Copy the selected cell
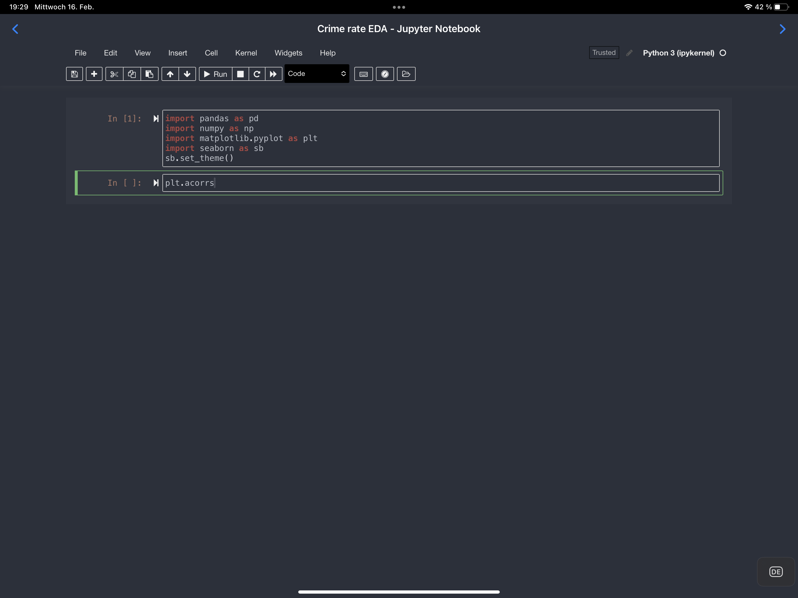 click(x=131, y=74)
